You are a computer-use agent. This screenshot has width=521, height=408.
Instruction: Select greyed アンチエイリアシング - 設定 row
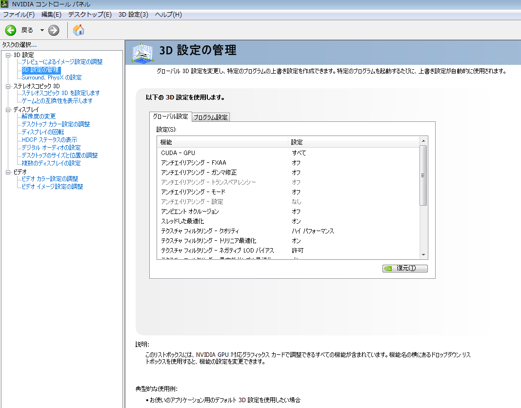288,202
